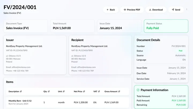This screenshot has width=193, height=109.
Task: Click the Issuer email address
Action: point(18,67)
